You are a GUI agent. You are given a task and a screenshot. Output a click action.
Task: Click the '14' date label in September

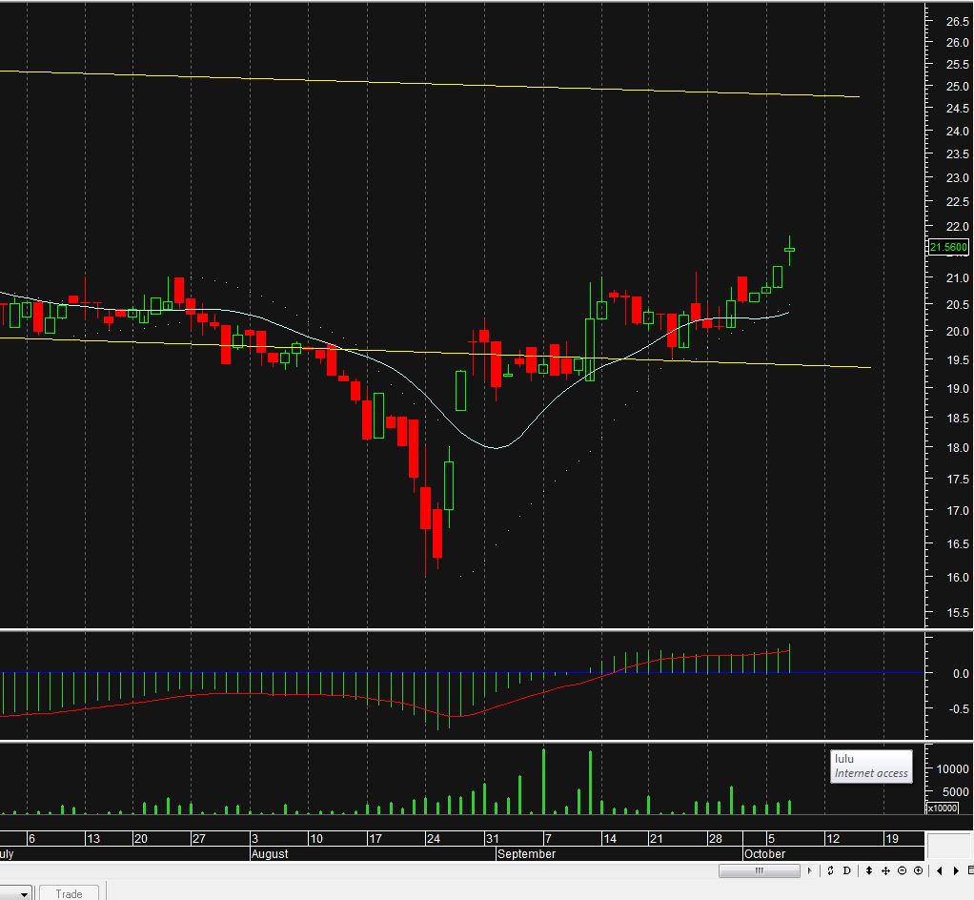coord(609,838)
